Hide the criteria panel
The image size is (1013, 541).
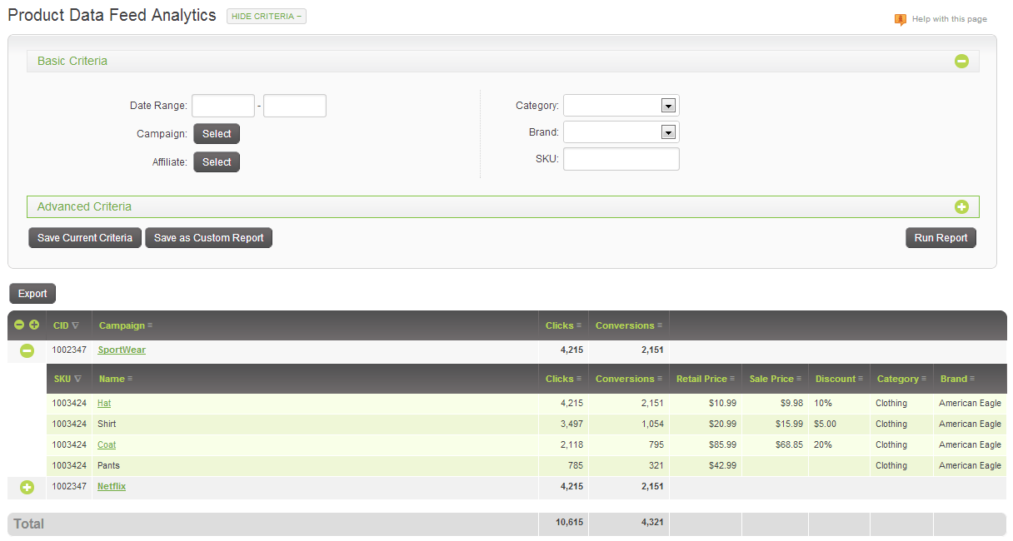click(266, 16)
